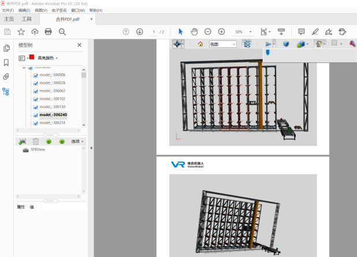Screen dimensions: 357x257
Task: Toggle the cross section icon
Action: click(352, 43)
